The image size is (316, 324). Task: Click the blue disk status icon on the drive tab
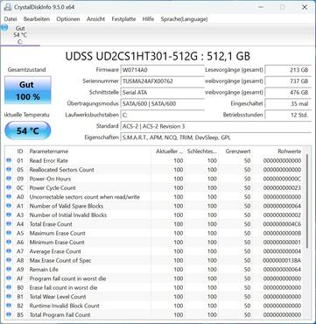[4, 28]
